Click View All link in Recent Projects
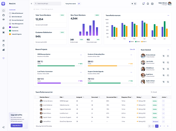176x131 pixels. pyautogui.click(x=132, y=49)
